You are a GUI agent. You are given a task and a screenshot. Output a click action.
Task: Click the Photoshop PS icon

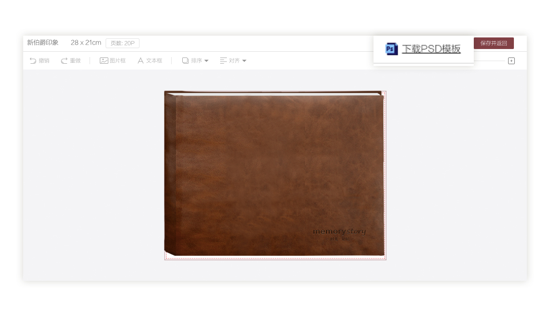(391, 49)
